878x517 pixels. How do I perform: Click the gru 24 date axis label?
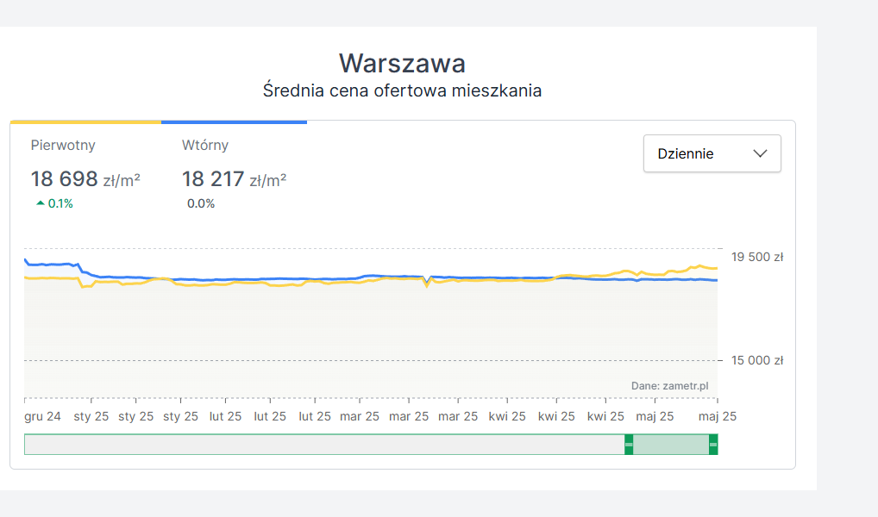pos(42,416)
